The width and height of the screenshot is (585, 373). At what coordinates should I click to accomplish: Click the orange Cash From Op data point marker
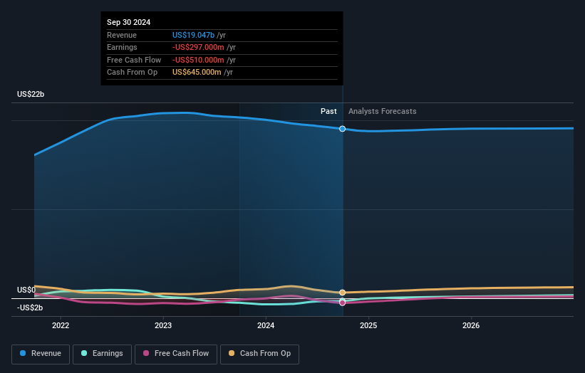[342, 293]
